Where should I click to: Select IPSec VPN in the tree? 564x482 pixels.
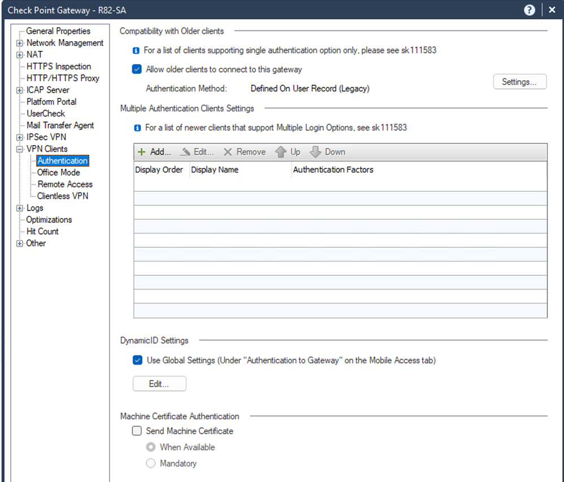46,137
